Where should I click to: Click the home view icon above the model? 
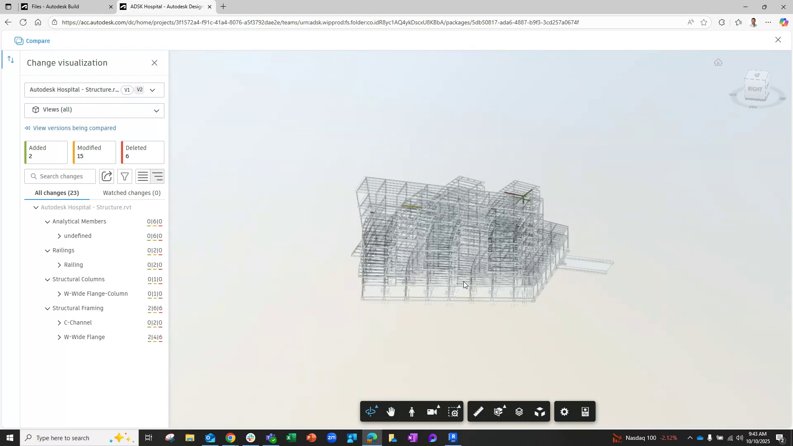[718, 62]
